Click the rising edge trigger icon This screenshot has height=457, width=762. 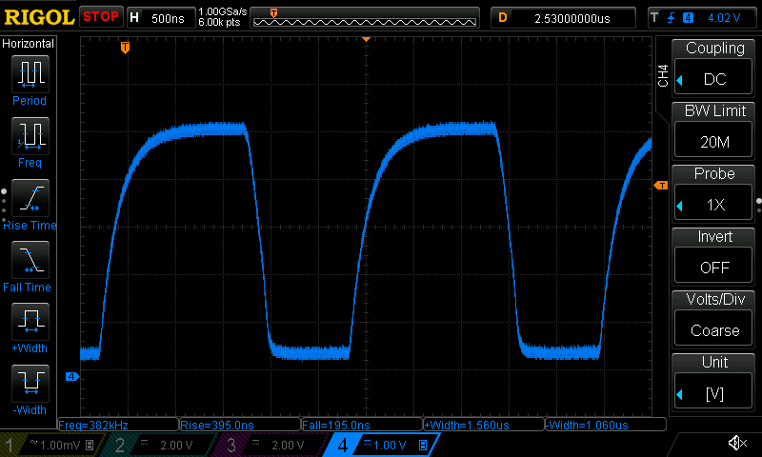click(x=672, y=18)
